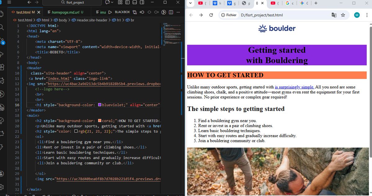Click the blueviolet color swatch on line 16

[100, 104]
